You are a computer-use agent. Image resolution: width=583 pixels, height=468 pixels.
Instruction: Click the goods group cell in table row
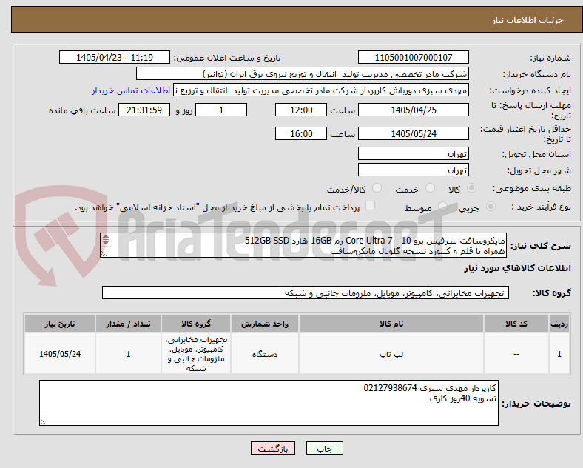[x=196, y=354]
